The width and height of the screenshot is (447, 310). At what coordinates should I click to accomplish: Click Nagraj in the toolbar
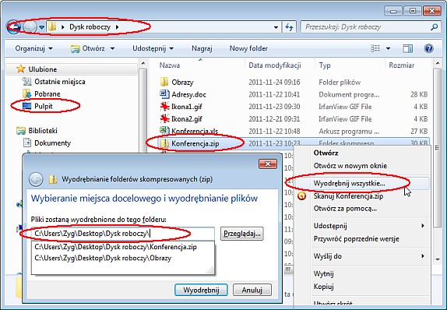tap(202, 48)
